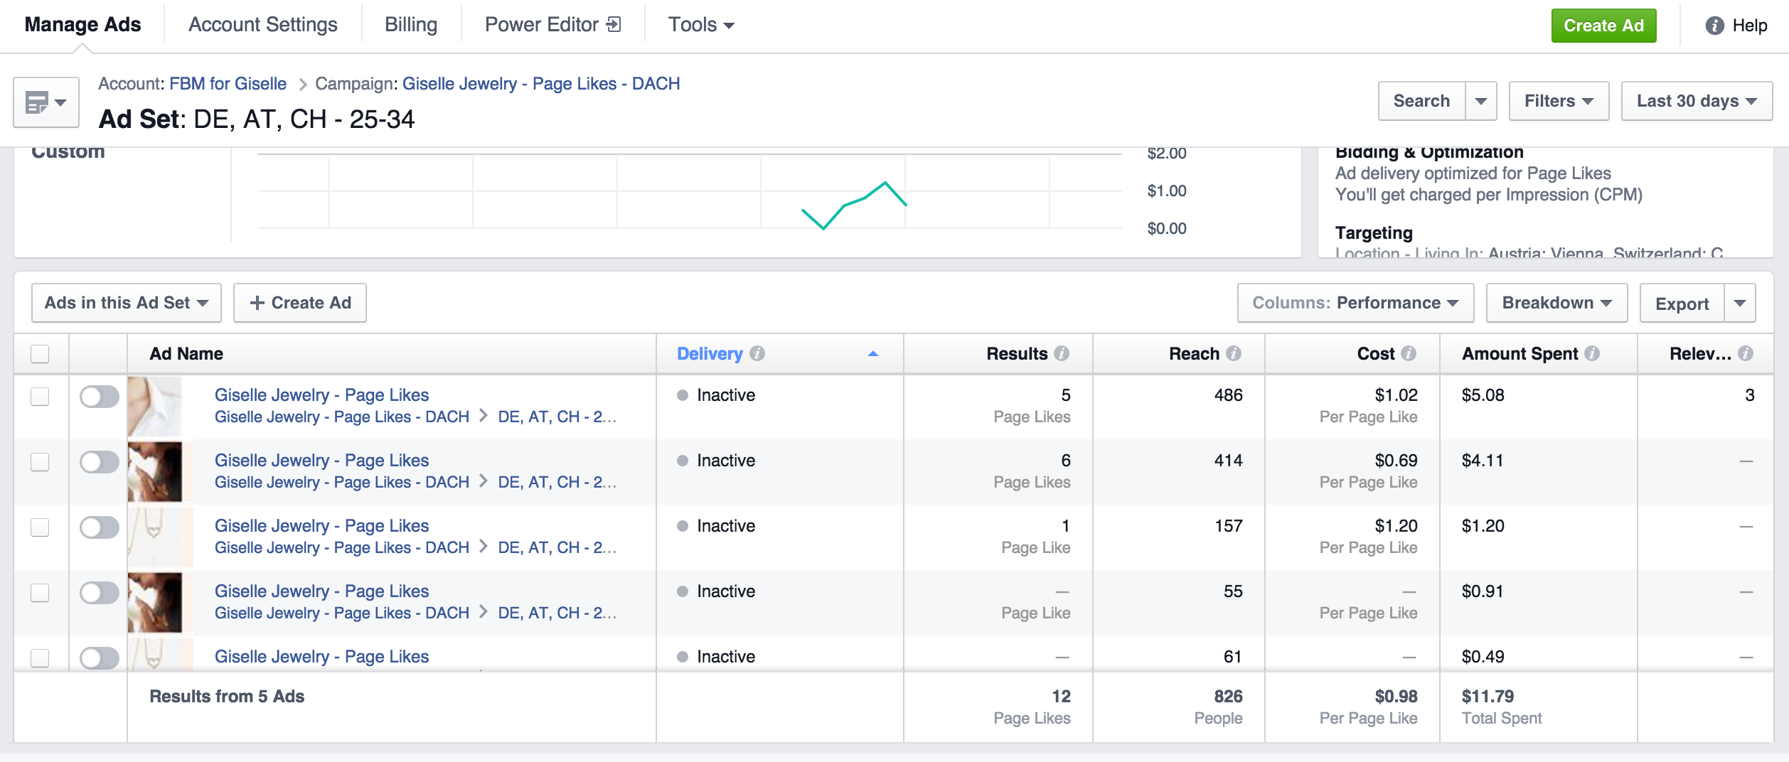Click the thumbnail of the $4.11 ad
This screenshot has width=1789, height=762.
coord(155,472)
